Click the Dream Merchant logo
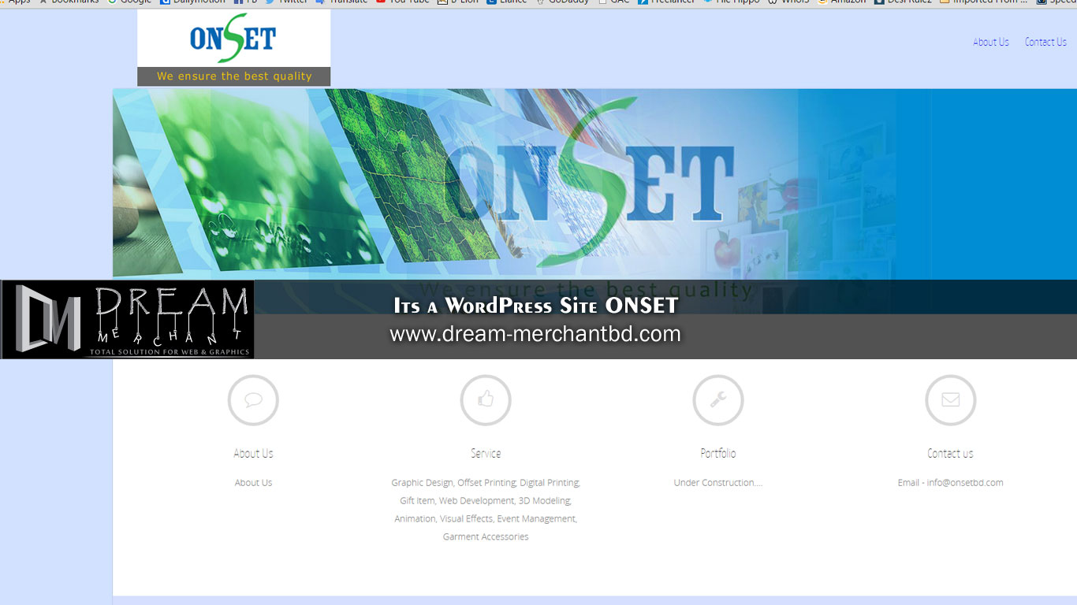 [x=128, y=320]
